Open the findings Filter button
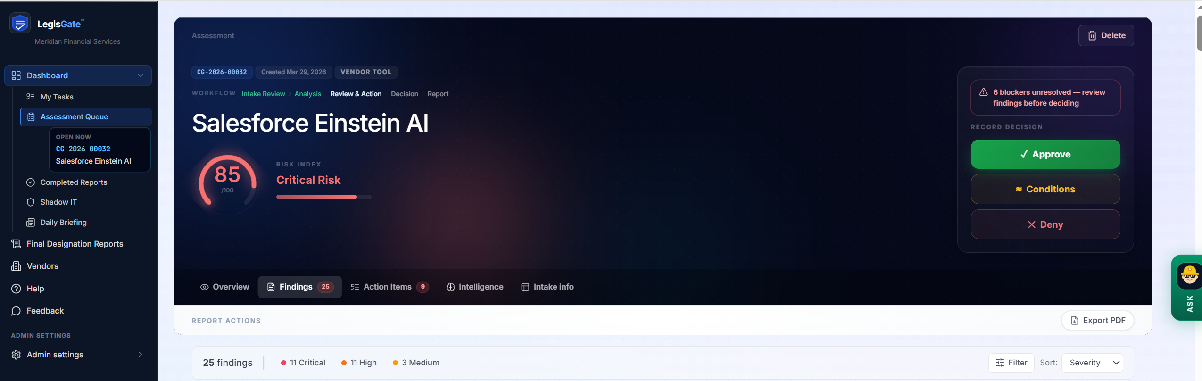The width and height of the screenshot is (1202, 381). [1011, 363]
